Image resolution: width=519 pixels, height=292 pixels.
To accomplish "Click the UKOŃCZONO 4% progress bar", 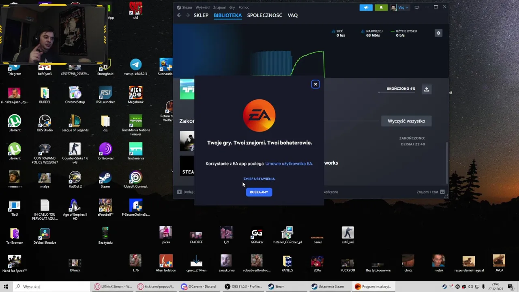I will click(x=397, y=92).
